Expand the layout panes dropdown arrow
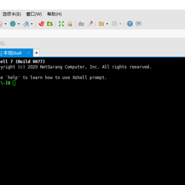Image resolution: width=185 pixels, height=185 pixels. (120, 24)
